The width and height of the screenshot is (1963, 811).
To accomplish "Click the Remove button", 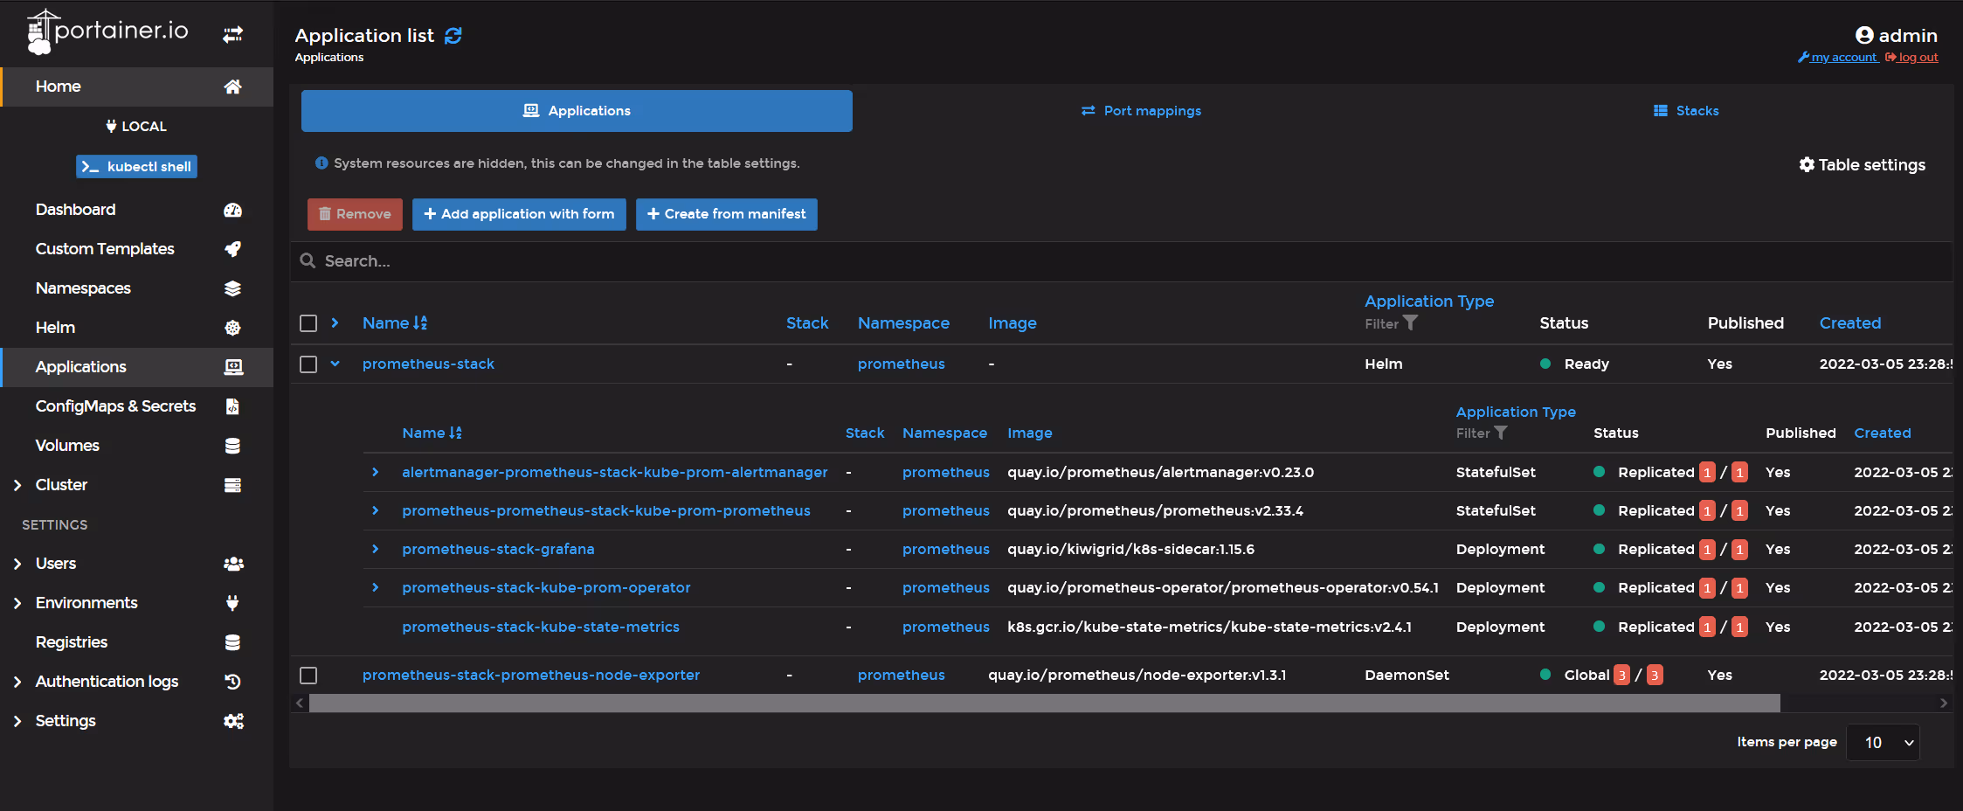I will 355,214.
